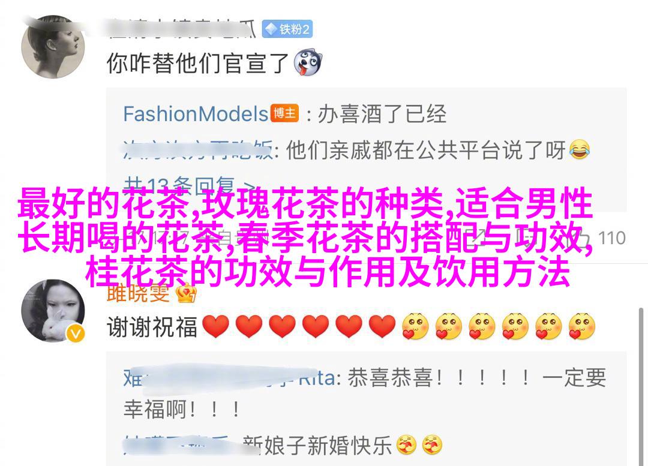Viewport: 648px width, 466px height.
Task: Open avatar with white rabbit
Action: click(53, 311)
